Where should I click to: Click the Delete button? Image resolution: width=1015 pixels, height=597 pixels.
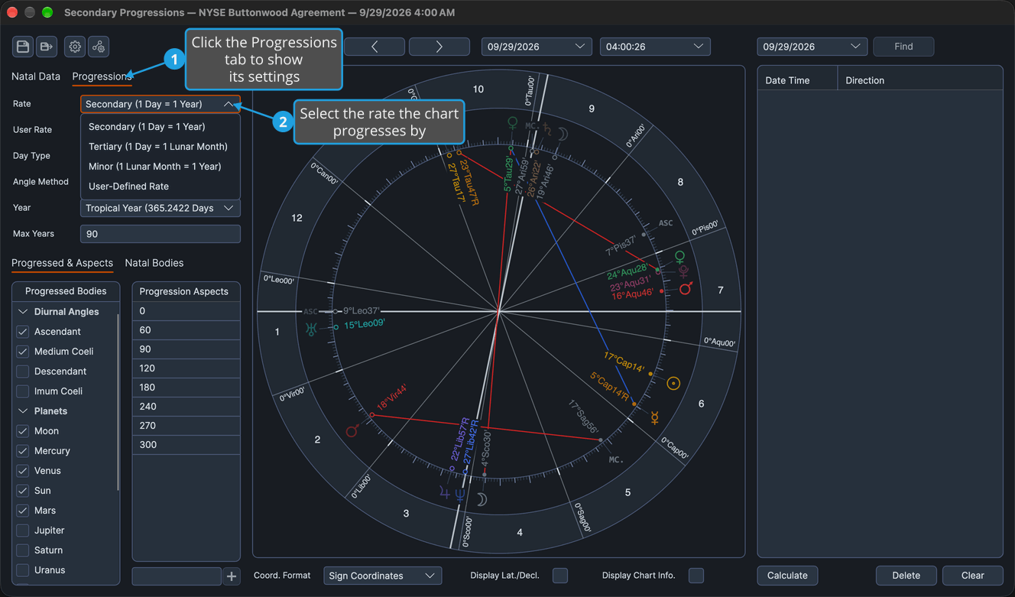coord(906,576)
